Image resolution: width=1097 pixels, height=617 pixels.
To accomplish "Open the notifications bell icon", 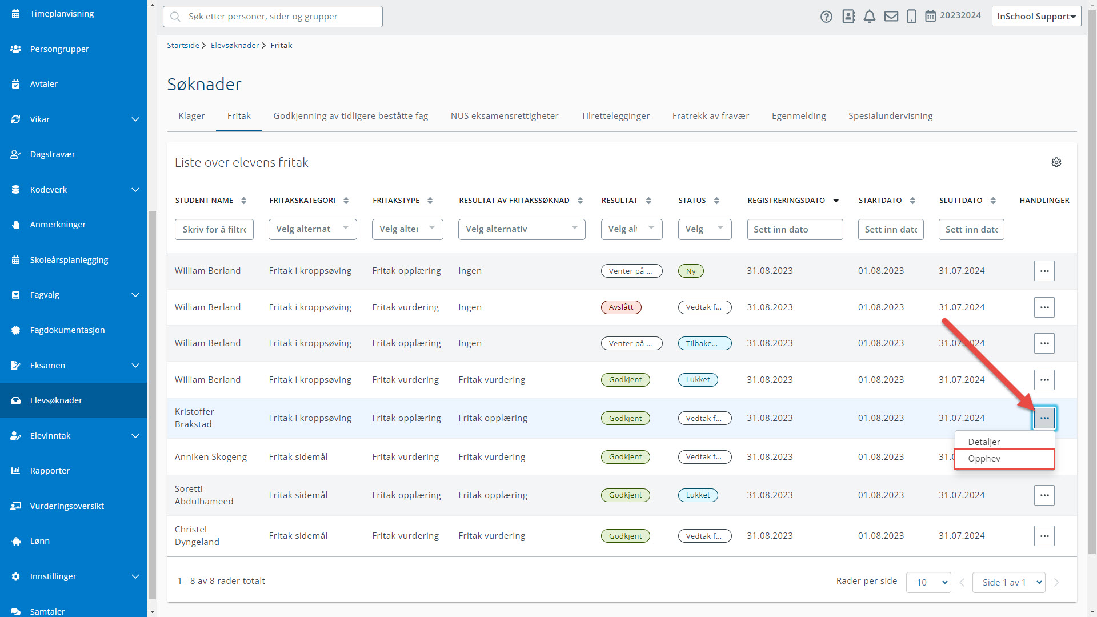I will (870, 17).
